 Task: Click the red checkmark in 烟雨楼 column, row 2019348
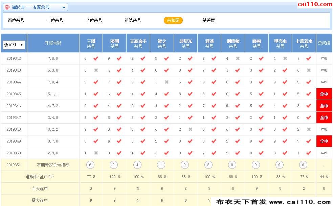click(x=238, y=129)
